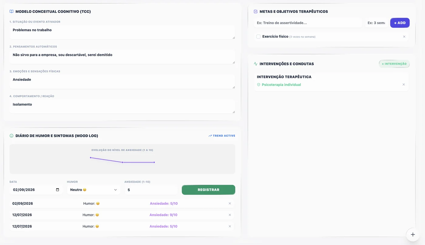Click into the Emoções e Sensações Físicas field
Viewport: 425px width, 245px height.
click(x=122, y=82)
